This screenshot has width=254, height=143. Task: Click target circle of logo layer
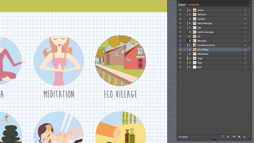(x=245, y=63)
